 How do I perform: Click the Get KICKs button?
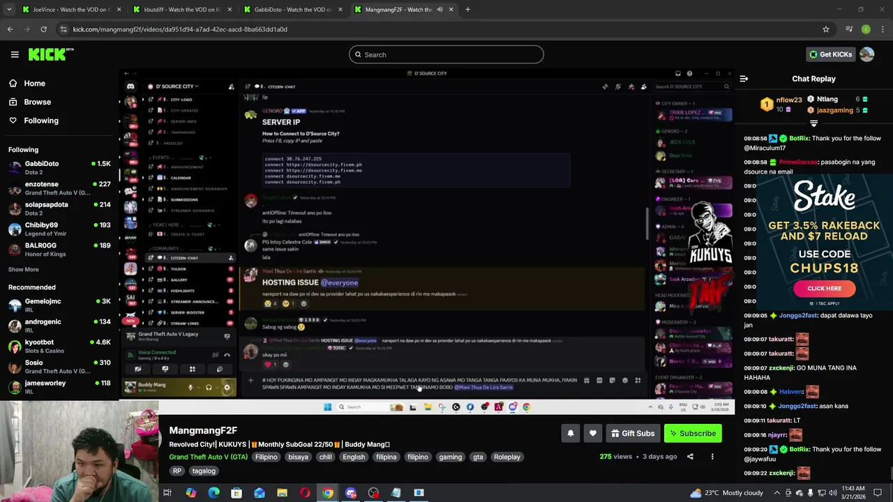[830, 54]
